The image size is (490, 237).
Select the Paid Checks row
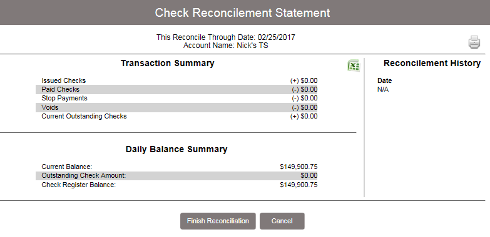176,90
